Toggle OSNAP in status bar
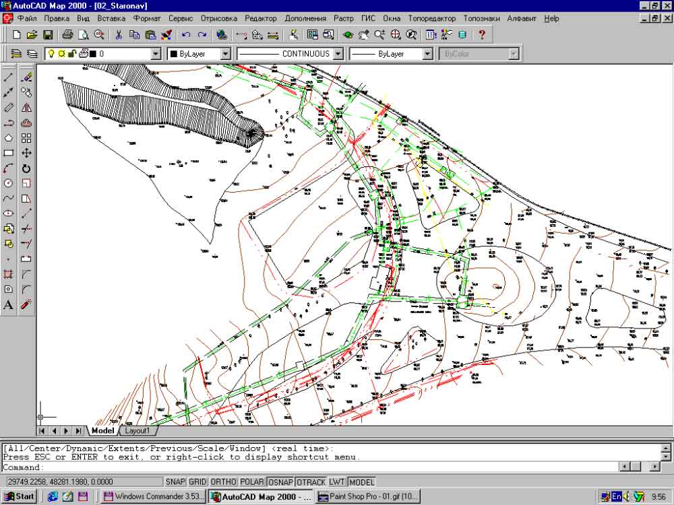Image resolution: width=674 pixels, height=505 pixels. (x=280, y=482)
